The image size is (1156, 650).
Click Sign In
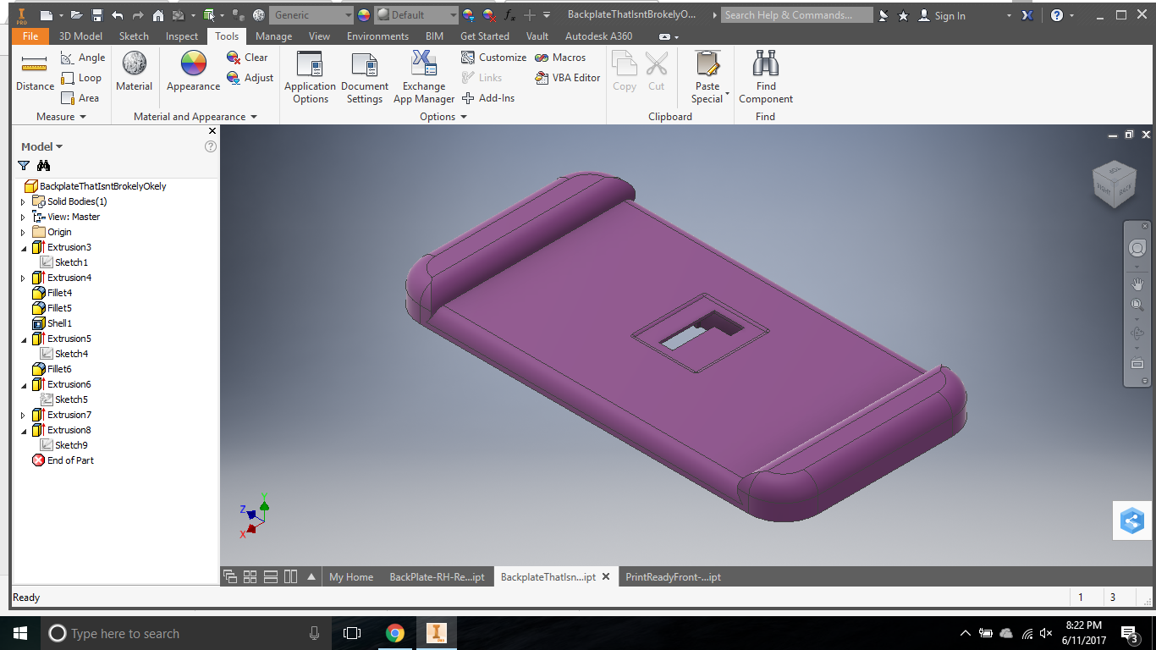942,15
